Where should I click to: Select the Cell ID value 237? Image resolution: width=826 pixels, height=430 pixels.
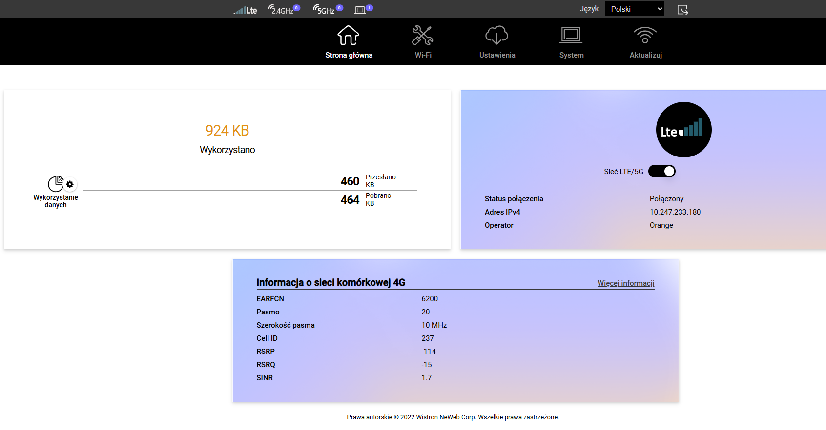click(428, 338)
